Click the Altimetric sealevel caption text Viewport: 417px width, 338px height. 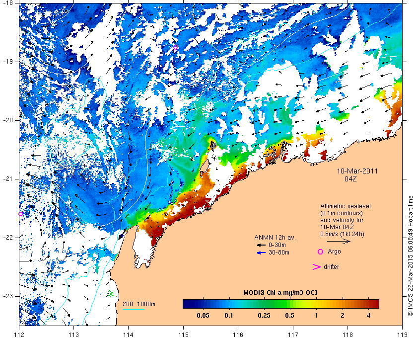[345, 206]
